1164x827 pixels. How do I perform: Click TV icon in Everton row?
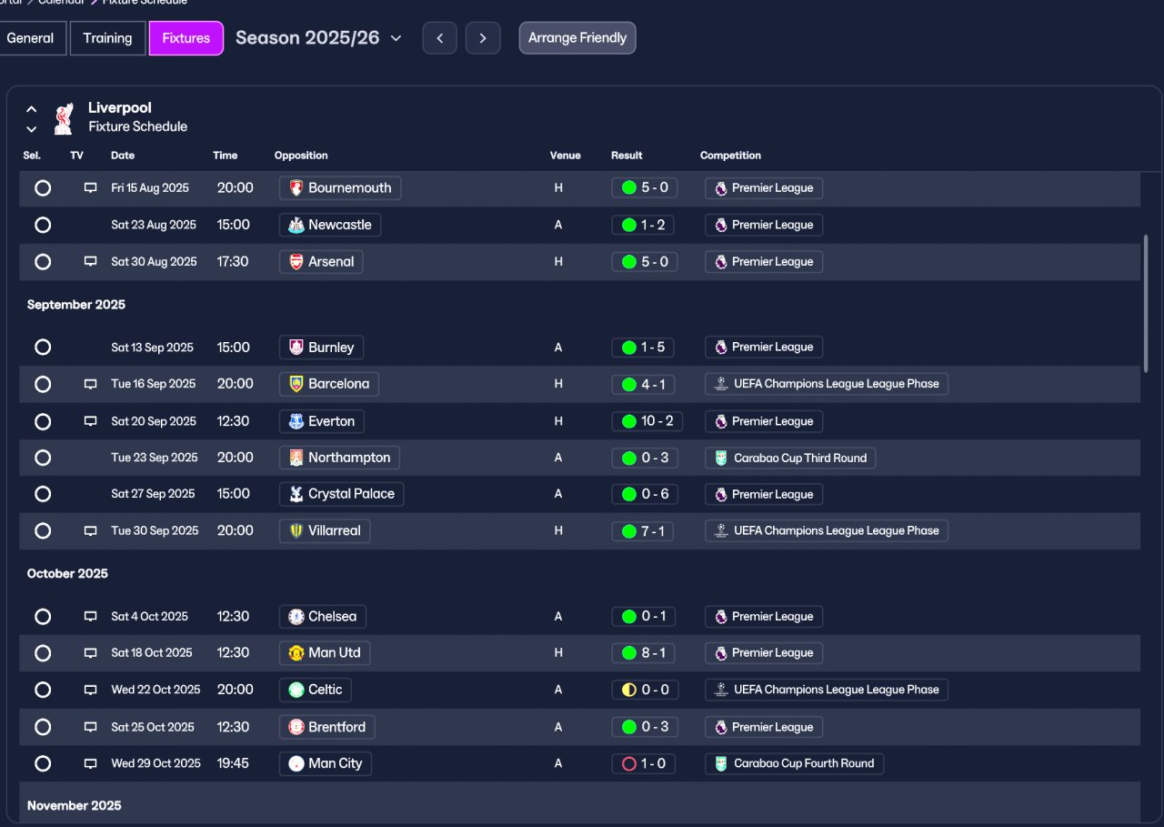[90, 421]
